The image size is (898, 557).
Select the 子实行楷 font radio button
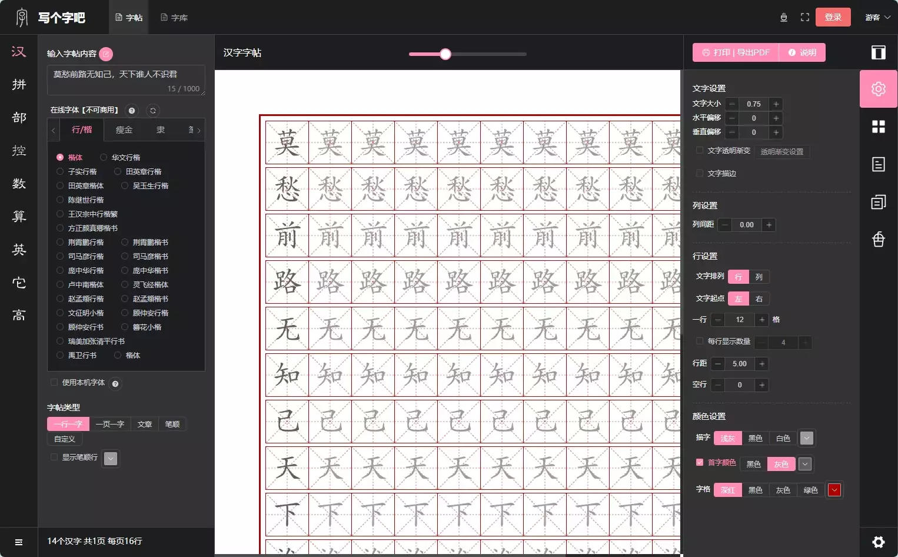(60, 171)
